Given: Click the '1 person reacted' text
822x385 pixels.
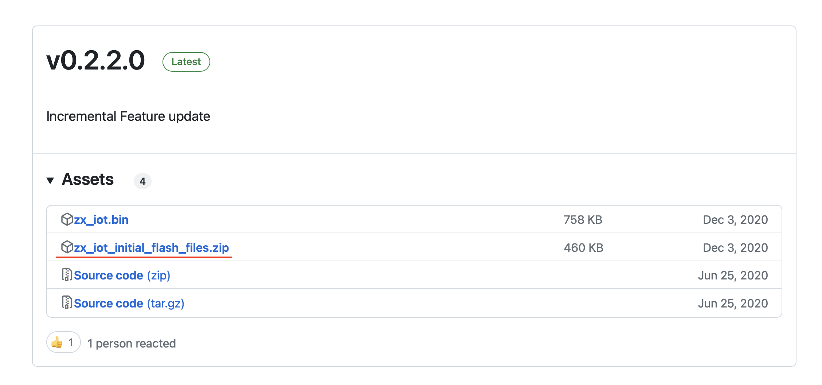Looking at the screenshot, I should 132,344.
